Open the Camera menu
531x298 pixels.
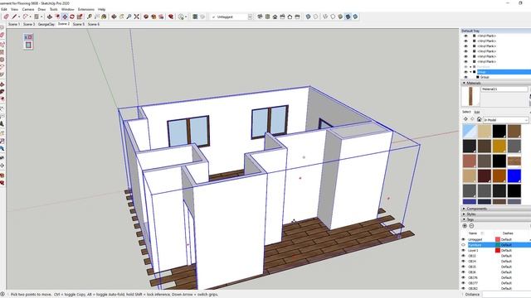(x=28, y=9)
